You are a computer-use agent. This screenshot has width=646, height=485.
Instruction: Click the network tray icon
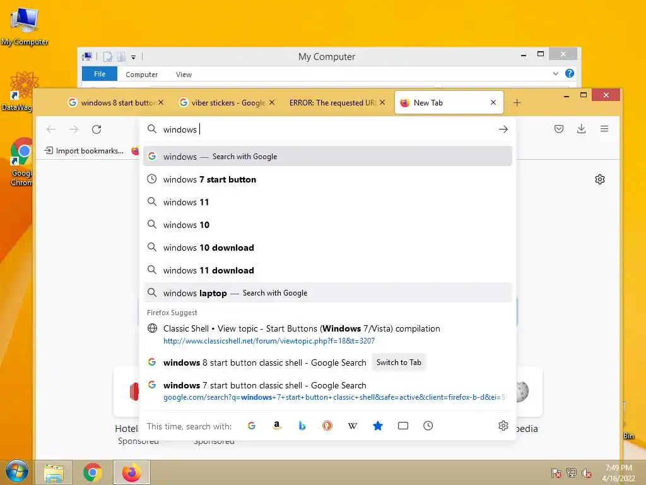click(x=572, y=472)
